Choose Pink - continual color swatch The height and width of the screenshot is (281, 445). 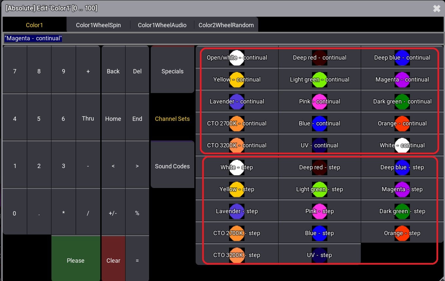pyautogui.click(x=319, y=102)
